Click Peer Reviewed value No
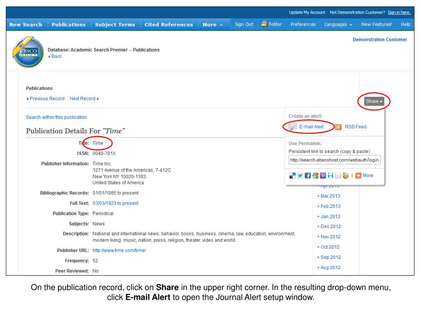This screenshot has width=421, height=315. [95, 271]
